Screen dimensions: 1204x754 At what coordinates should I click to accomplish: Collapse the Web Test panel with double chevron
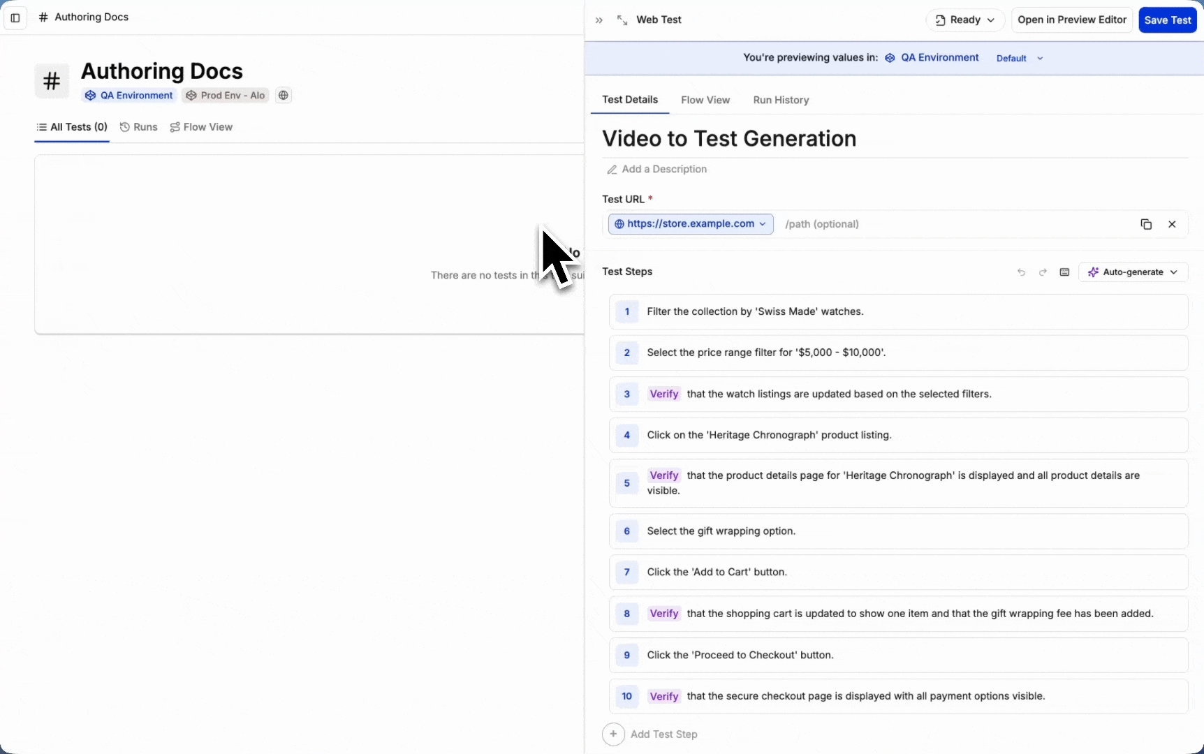tap(599, 20)
